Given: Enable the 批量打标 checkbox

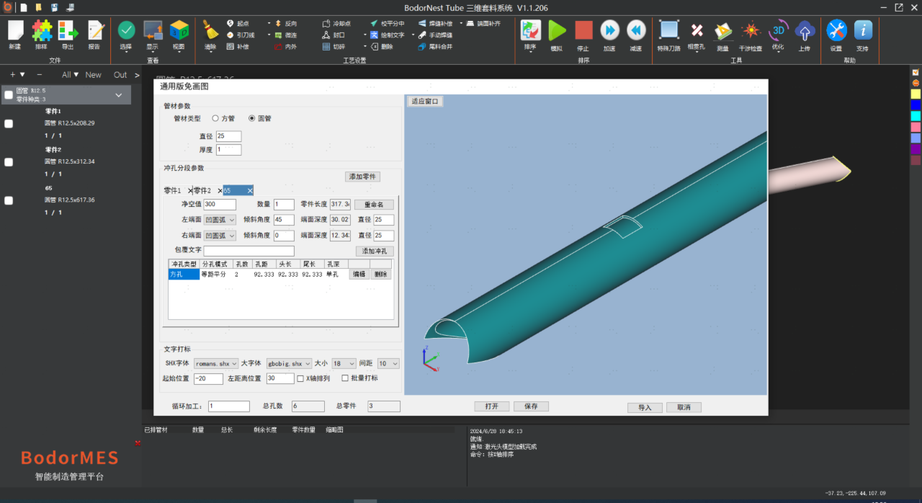Looking at the screenshot, I should tap(344, 378).
